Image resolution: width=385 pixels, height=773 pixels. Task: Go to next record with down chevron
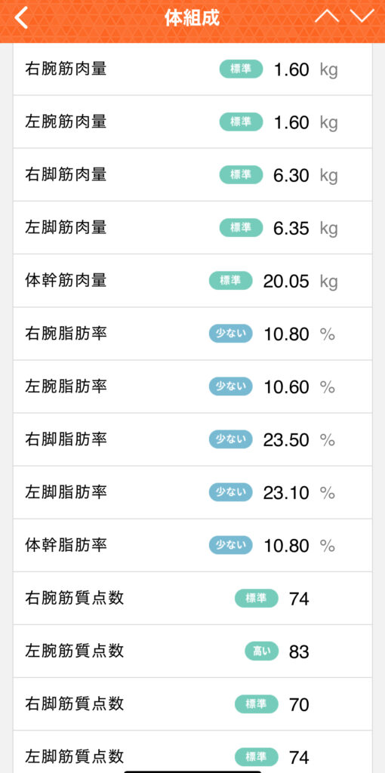(x=362, y=17)
